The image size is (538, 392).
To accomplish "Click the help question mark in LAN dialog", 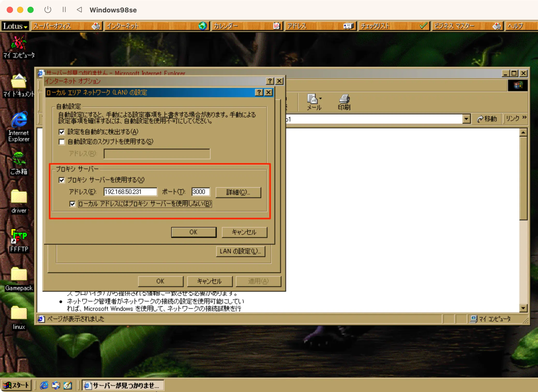I will (x=259, y=92).
